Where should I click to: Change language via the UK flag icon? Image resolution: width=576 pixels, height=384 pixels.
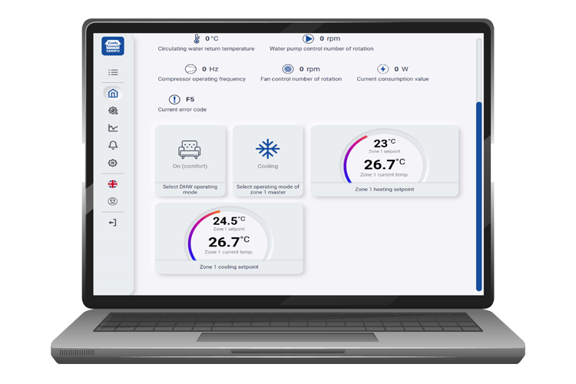point(113,184)
